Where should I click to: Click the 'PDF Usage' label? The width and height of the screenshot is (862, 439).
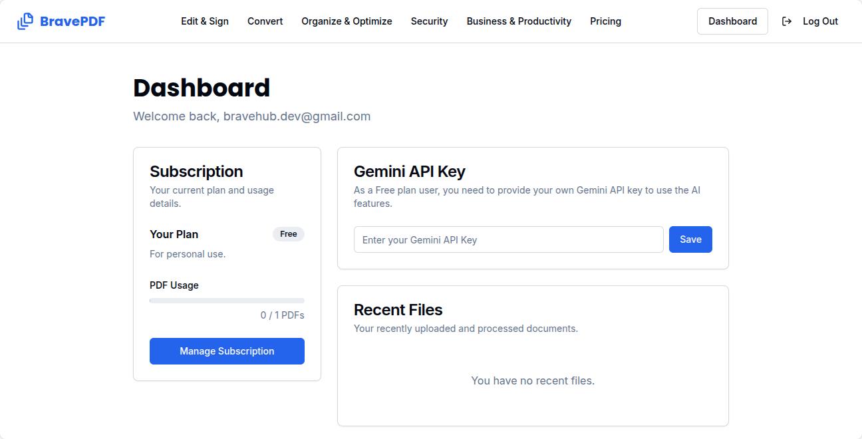[174, 285]
